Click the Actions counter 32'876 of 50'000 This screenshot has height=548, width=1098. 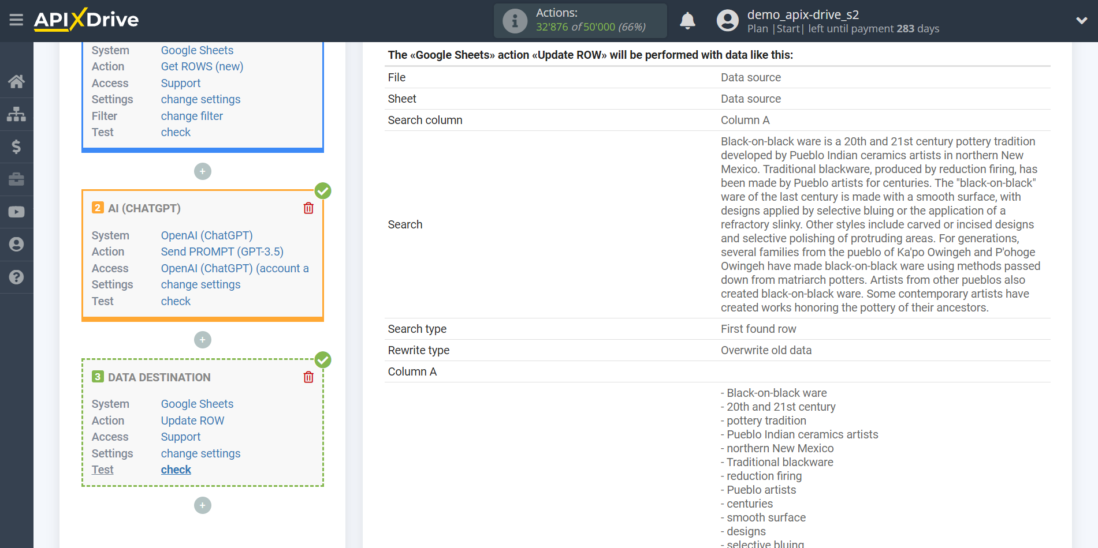591,27
